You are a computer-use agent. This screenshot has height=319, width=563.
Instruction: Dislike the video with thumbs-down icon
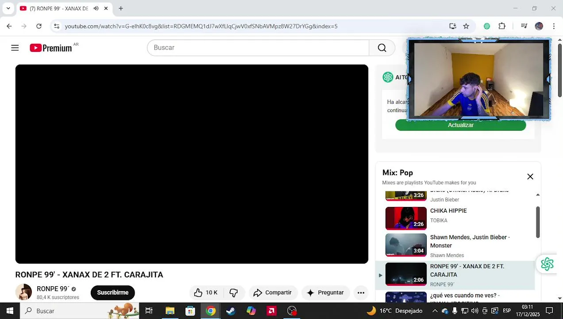click(234, 292)
